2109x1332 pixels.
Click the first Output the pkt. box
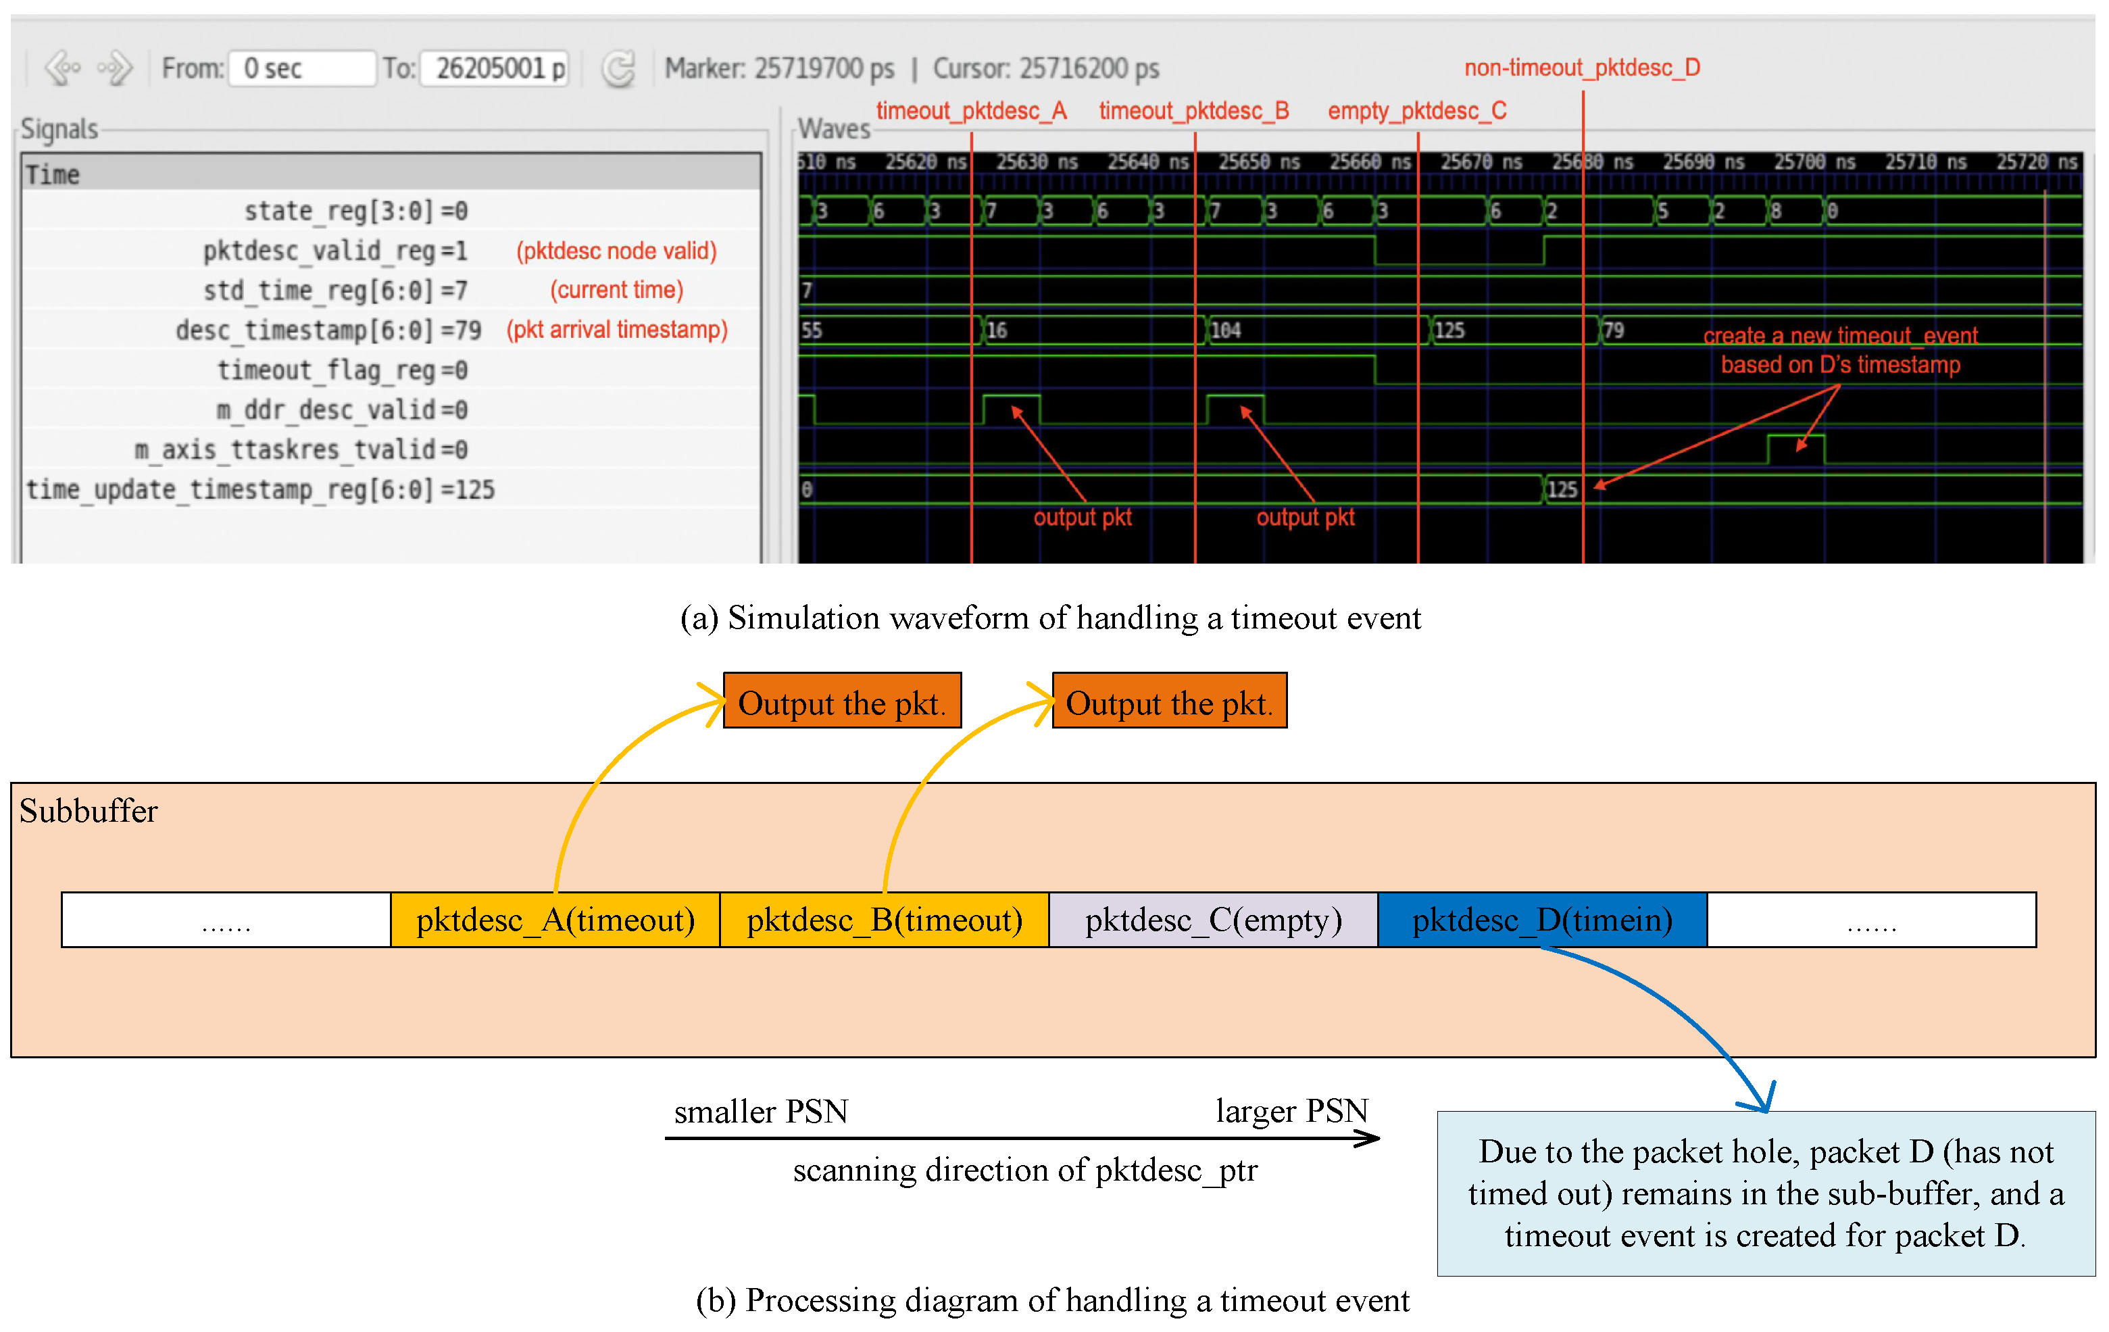[x=842, y=701]
